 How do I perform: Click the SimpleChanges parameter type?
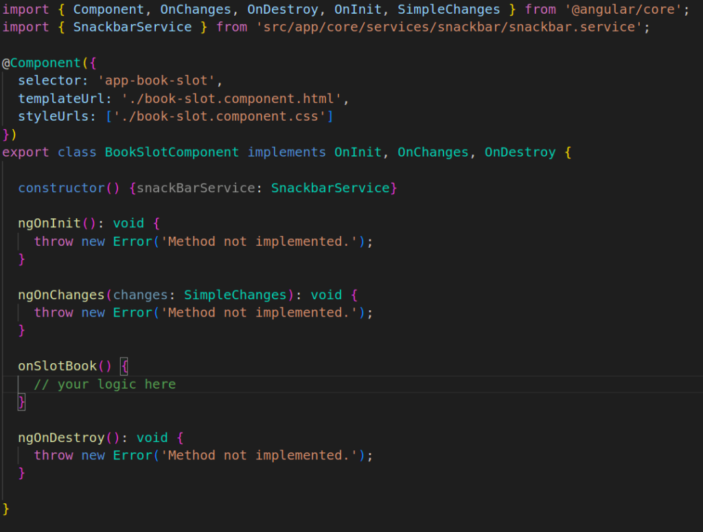pos(235,294)
